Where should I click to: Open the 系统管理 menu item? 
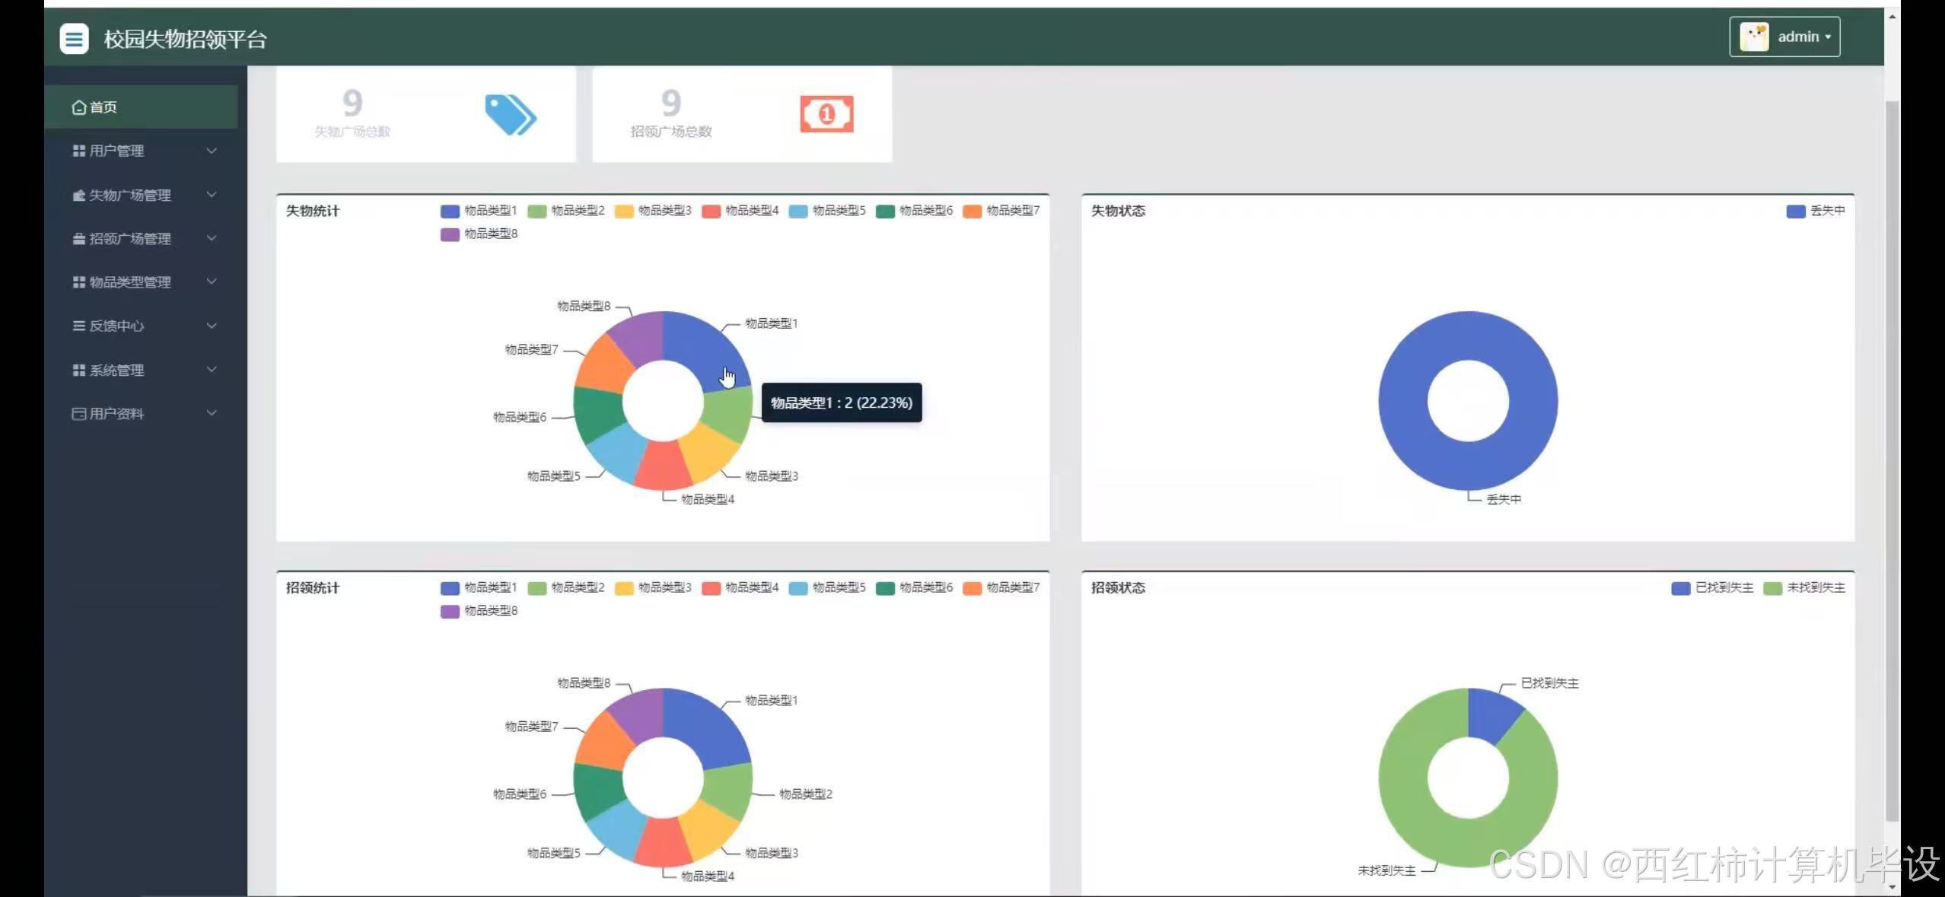tap(116, 370)
